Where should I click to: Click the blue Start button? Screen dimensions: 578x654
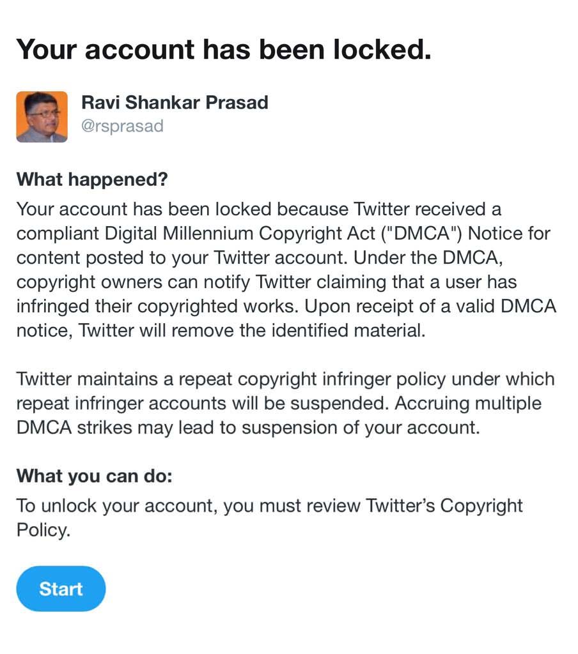tap(61, 588)
